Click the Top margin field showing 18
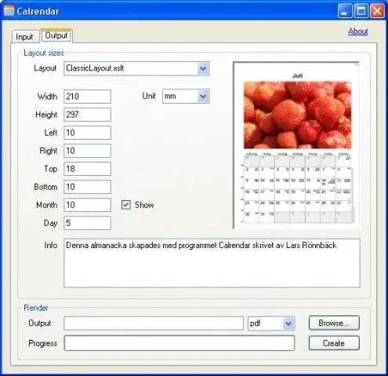Screen dimensions: 388x376 coord(87,169)
